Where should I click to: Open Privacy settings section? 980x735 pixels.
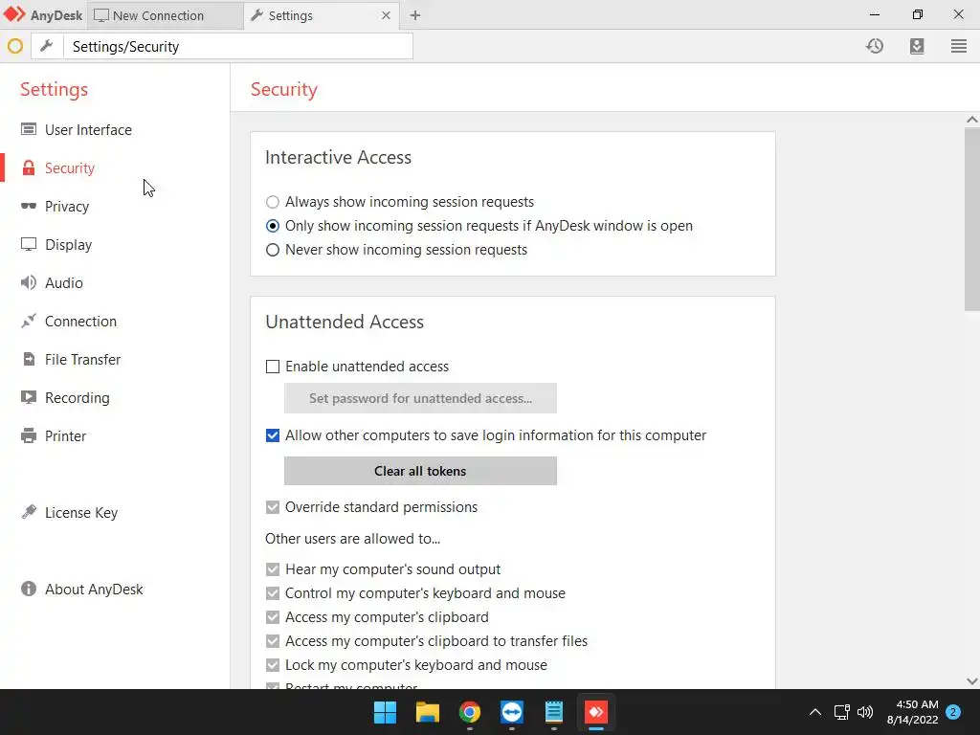[x=67, y=207]
